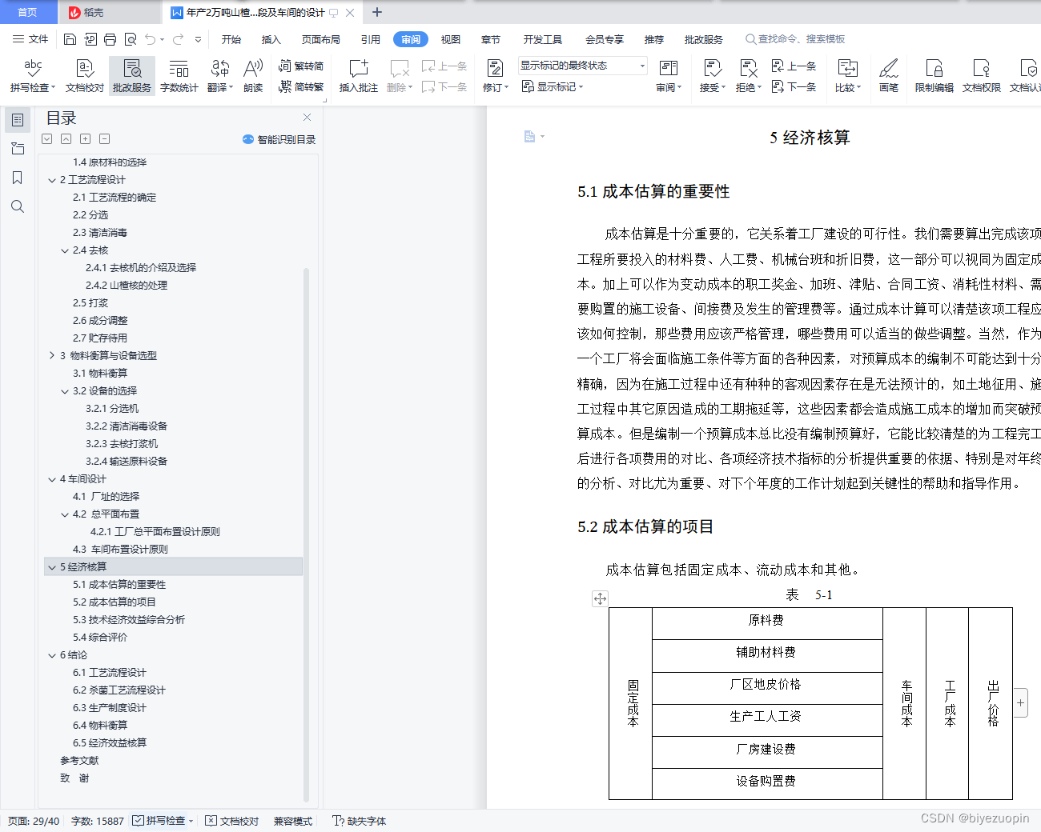The height and width of the screenshot is (832, 1041).
Task: Click the 查找命令 search box
Action: coord(795,39)
